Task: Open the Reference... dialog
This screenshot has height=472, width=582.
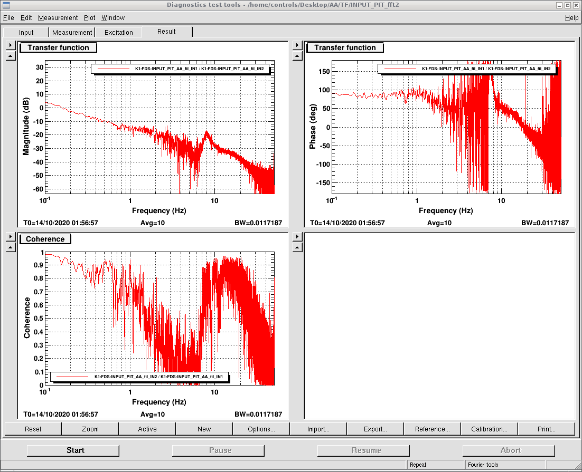Action: (x=433, y=429)
